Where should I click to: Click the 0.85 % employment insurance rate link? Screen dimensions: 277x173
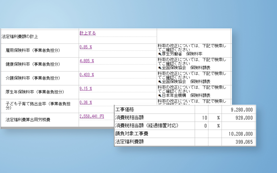click(86, 47)
